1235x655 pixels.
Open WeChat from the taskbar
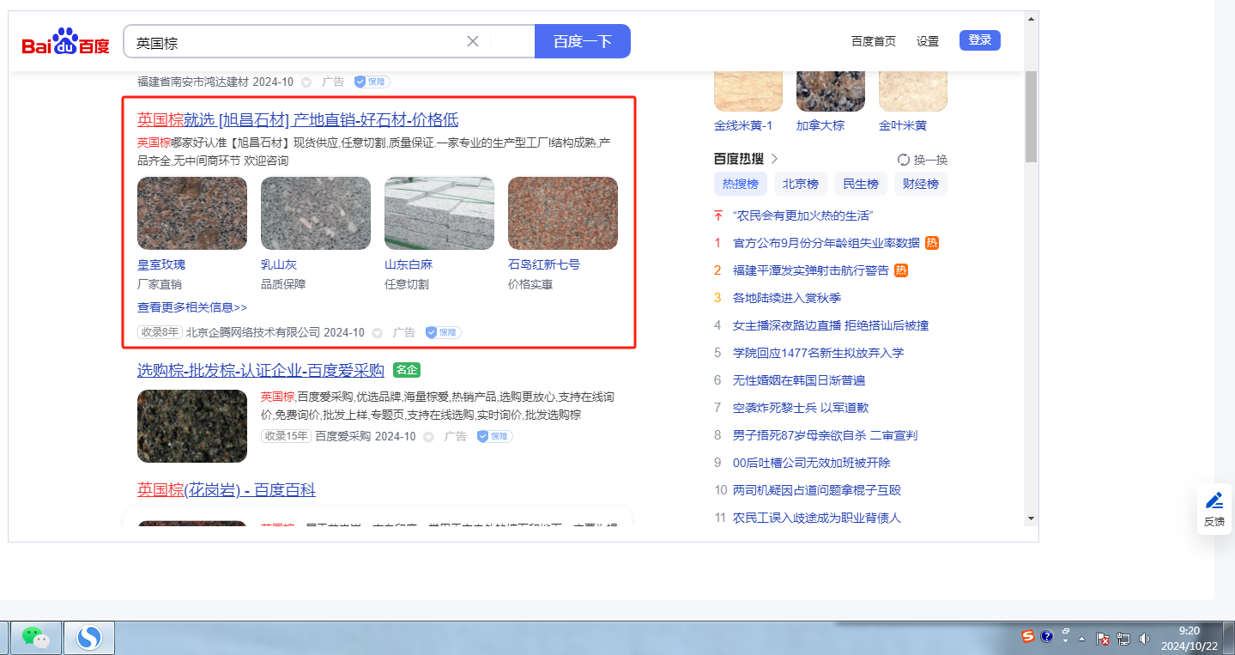pos(35,637)
